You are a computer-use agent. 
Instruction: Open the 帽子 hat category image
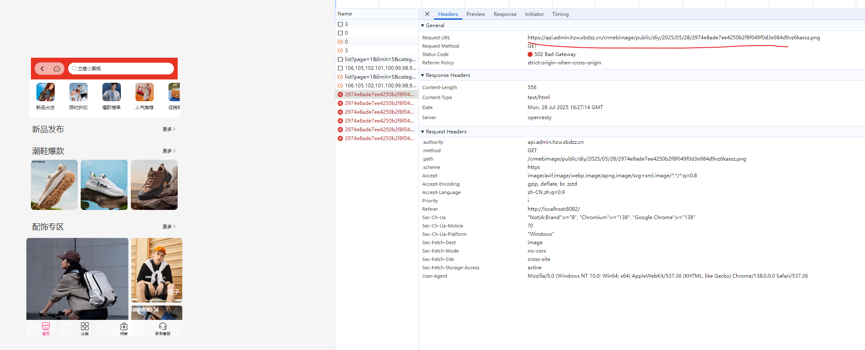[x=157, y=270]
